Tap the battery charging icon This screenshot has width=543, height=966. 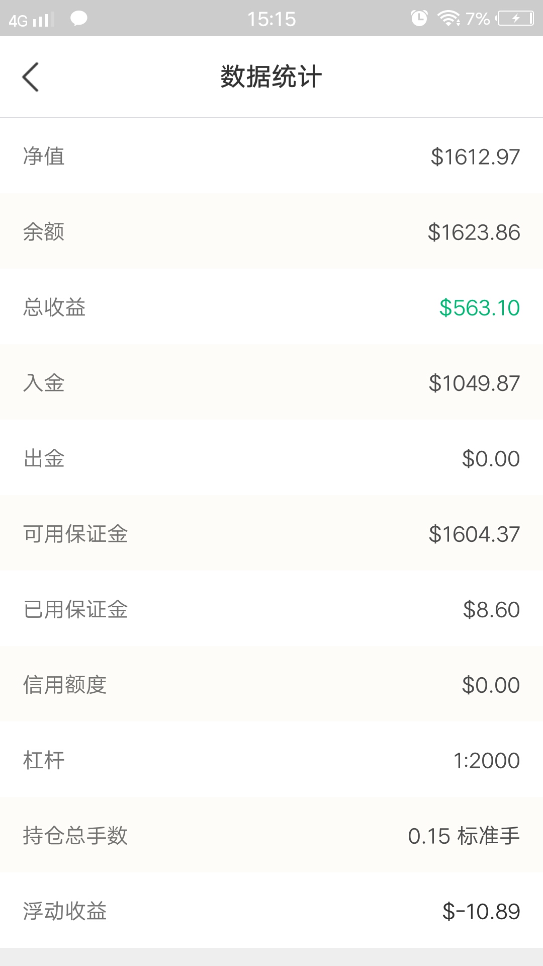515,19
